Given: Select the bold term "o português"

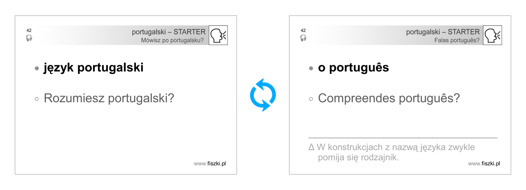Looking at the screenshot, I should pos(353,67).
